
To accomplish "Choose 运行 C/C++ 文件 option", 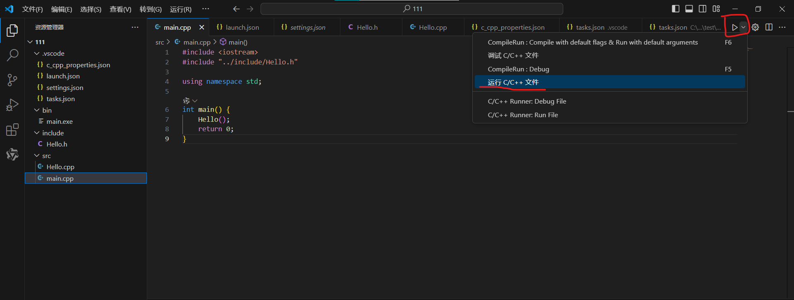I will 610,82.
